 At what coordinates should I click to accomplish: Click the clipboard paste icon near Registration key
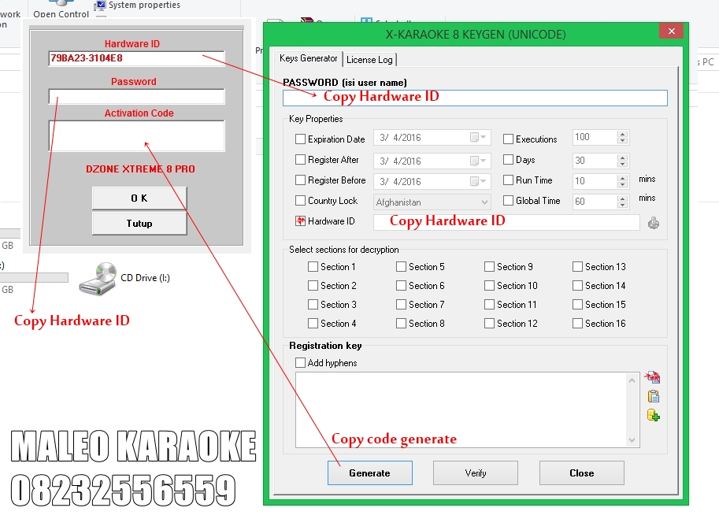point(653,396)
